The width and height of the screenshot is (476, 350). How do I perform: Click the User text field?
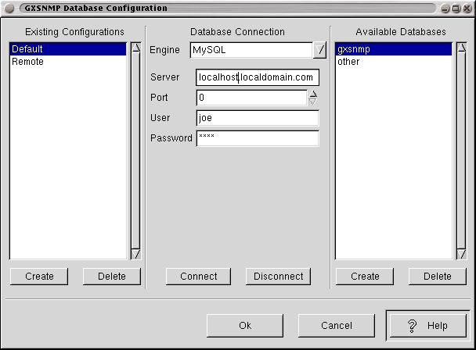[x=258, y=118]
